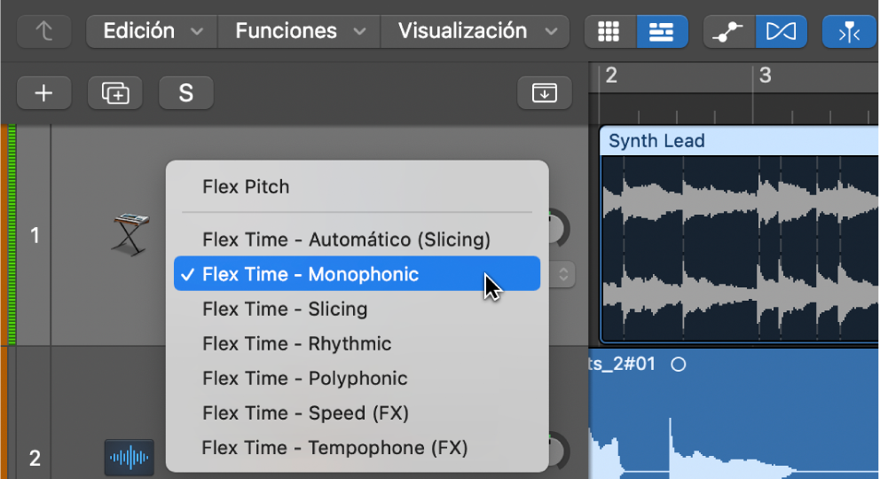Click the audio waveform track icon

[x=129, y=458]
